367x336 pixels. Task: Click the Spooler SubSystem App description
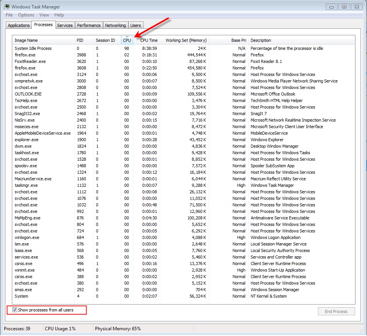[272, 166]
